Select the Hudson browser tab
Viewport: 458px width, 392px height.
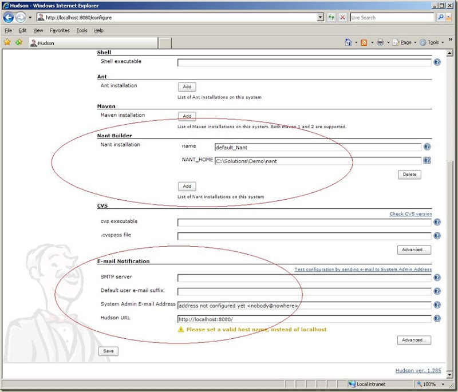point(93,43)
